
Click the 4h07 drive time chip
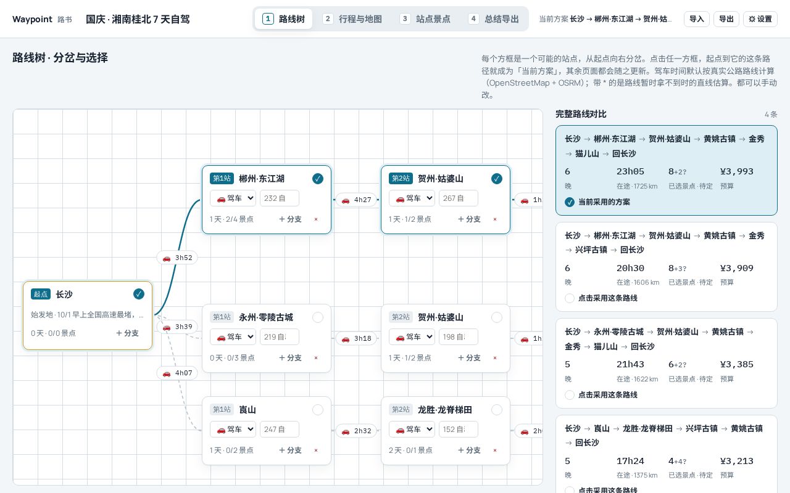coord(177,373)
